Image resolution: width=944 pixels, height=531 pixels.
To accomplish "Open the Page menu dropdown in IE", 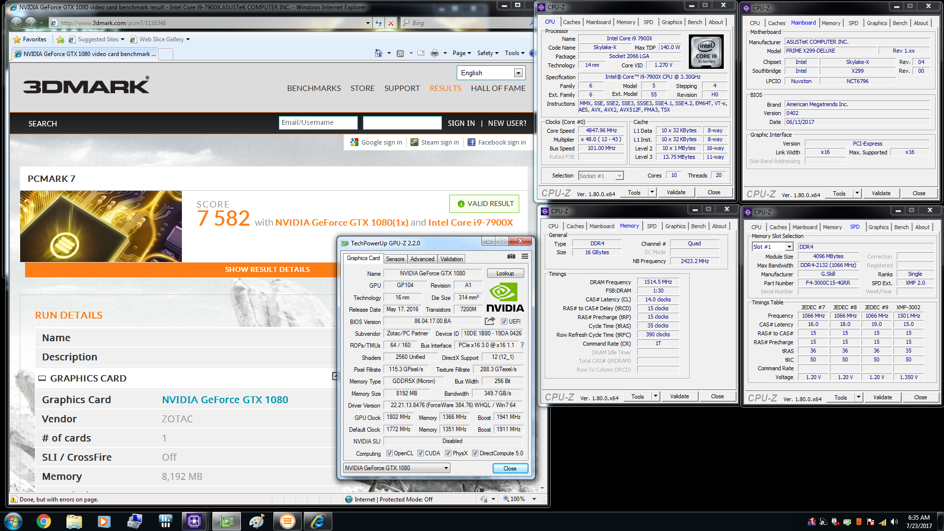I will click(x=462, y=53).
